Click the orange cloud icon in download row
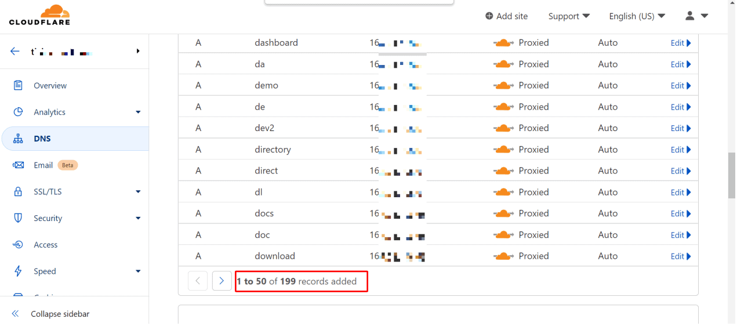 pos(503,256)
